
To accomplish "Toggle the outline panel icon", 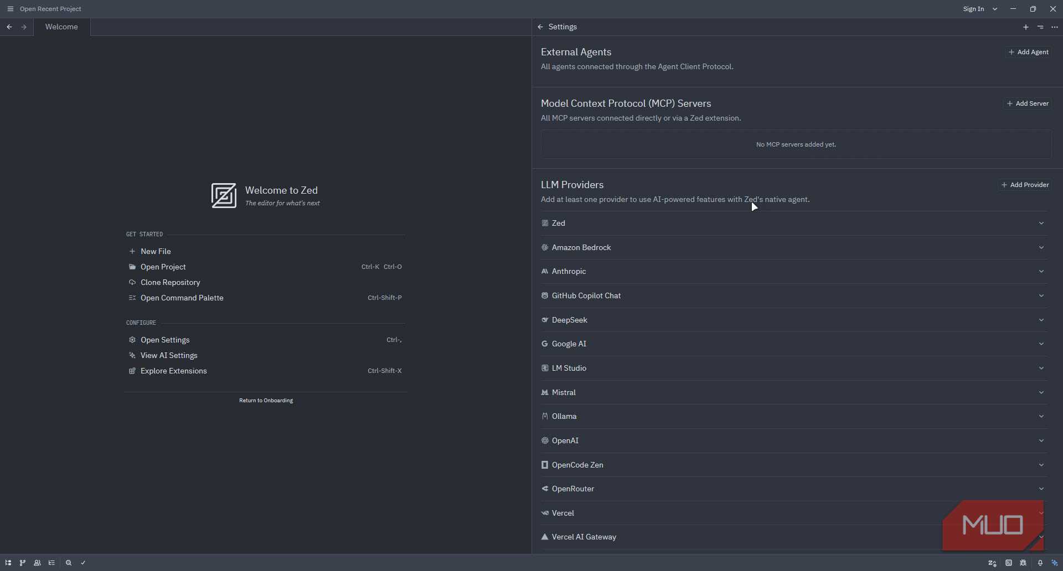I will tap(51, 563).
